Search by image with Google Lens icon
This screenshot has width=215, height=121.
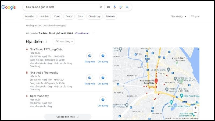(121, 7)
